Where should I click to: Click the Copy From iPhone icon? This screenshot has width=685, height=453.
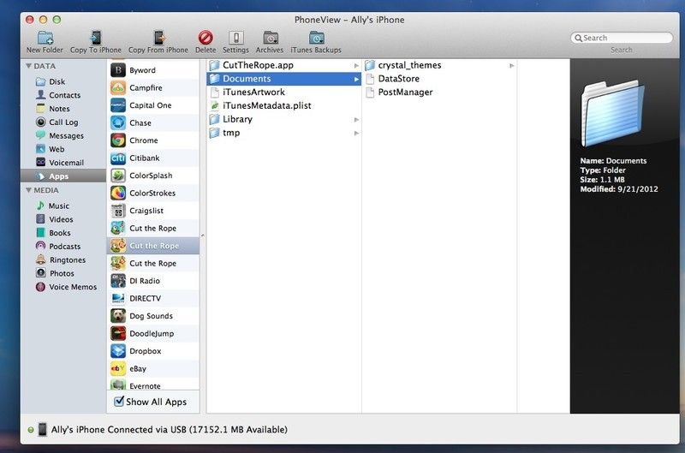pyautogui.click(x=158, y=38)
